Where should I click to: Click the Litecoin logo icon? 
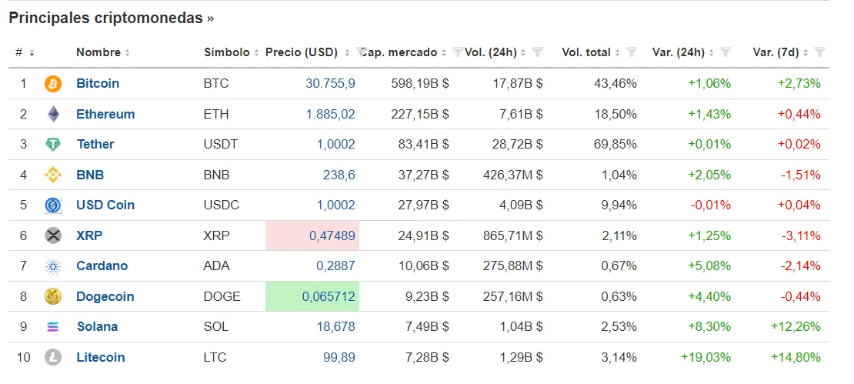pyautogui.click(x=53, y=357)
